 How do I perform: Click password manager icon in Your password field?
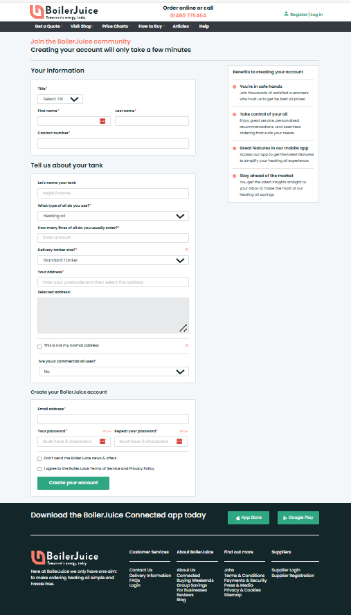coord(102,441)
